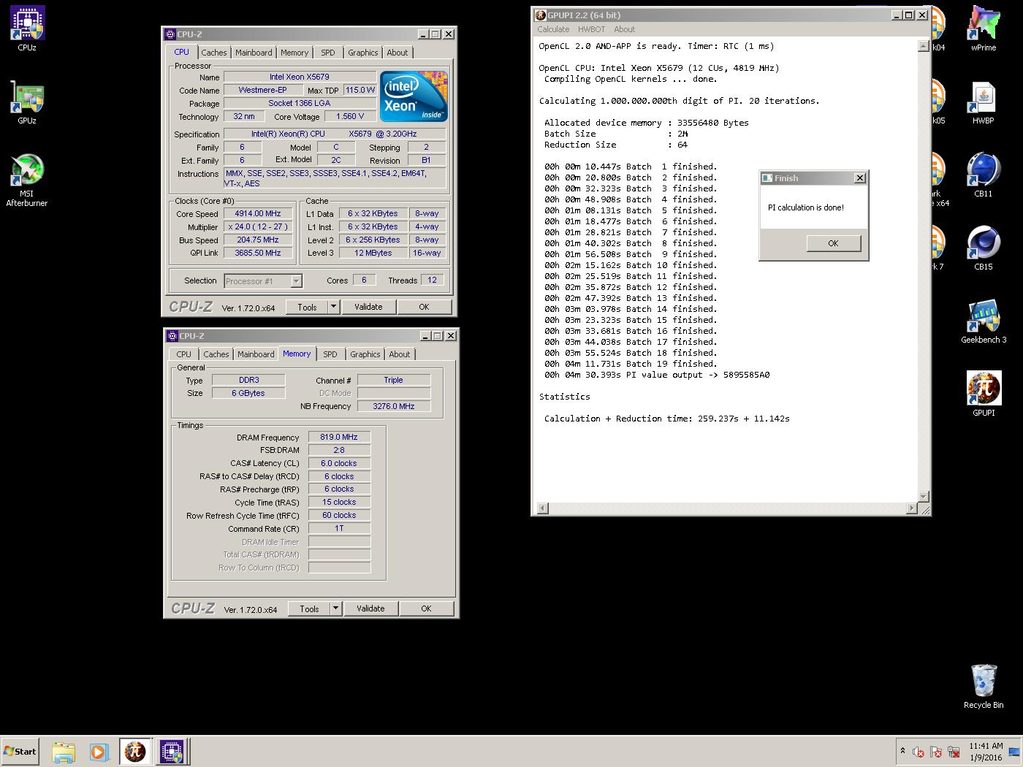Click GPUPI vertical scrollbar up arrow
This screenshot has height=767, width=1023.
[923, 46]
